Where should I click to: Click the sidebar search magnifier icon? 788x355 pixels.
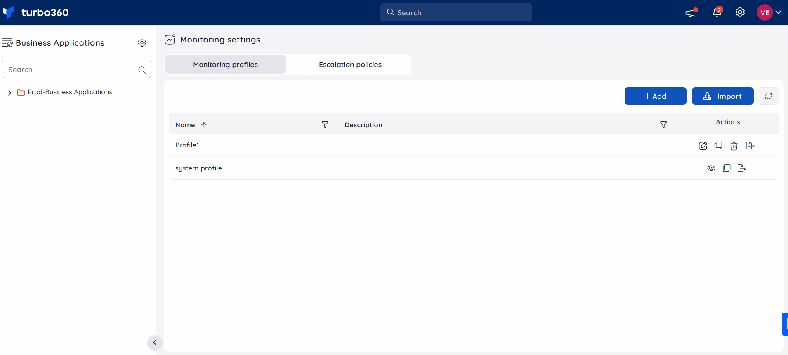click(x=142, y=70)
